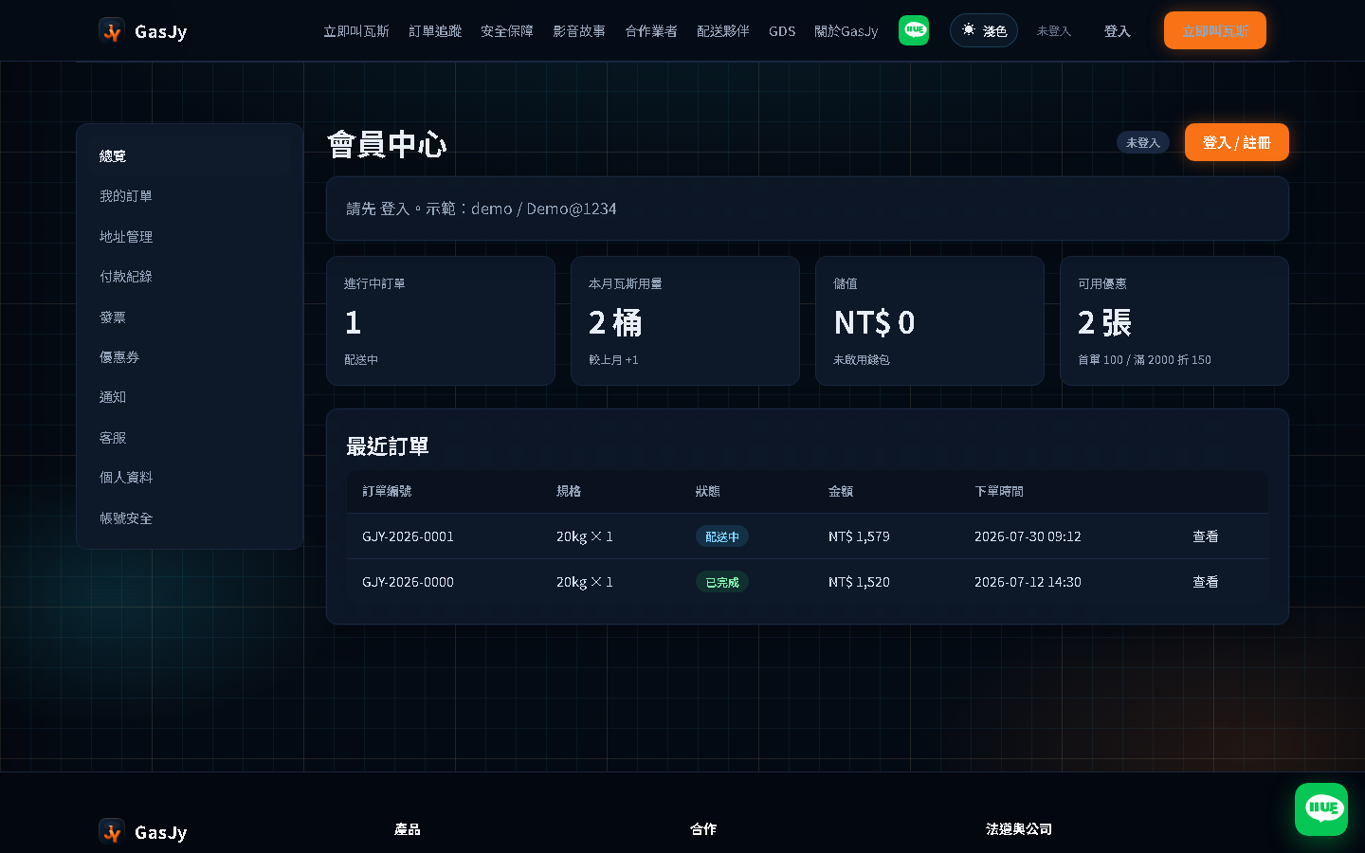Image resolution: width=1365 pixels, height=853 pixels.
Task: Click the 狀態 column header
Action: pyautogui.click(x=708, y=491)
